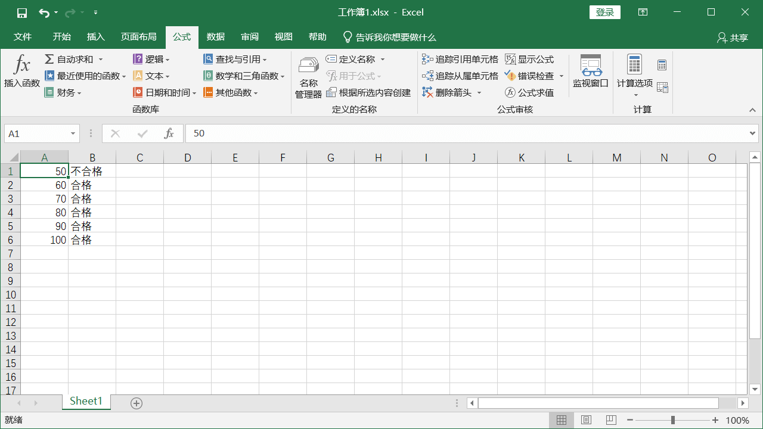
Task: Open the Logical (逻辑) functions dropdown
Action: click(x=151, y=59)
